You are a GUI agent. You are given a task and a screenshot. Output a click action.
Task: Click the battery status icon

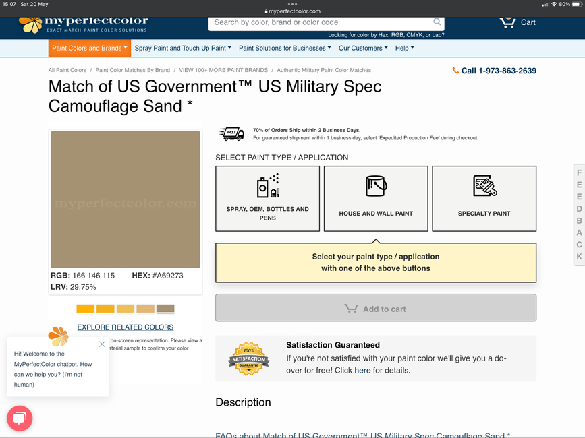click(577, 4)
